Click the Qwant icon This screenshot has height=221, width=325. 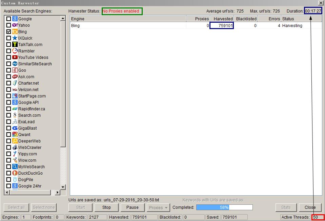(x=15, y=134)
